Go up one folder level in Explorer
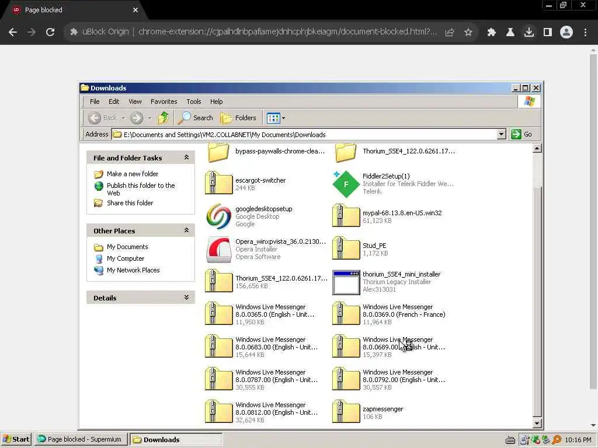 click(164, 118)
